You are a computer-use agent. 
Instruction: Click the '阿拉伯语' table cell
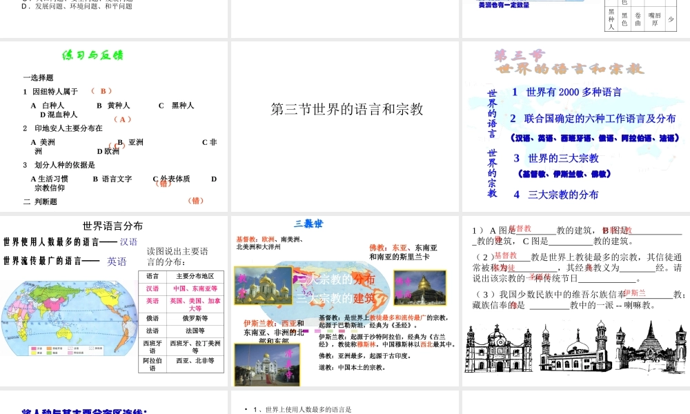[152, 364]
